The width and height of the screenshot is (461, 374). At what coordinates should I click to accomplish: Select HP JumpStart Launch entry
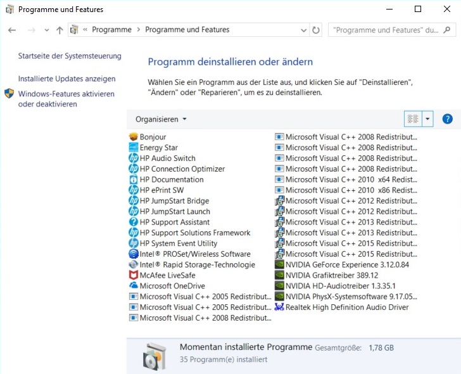[x=170, y=211]
